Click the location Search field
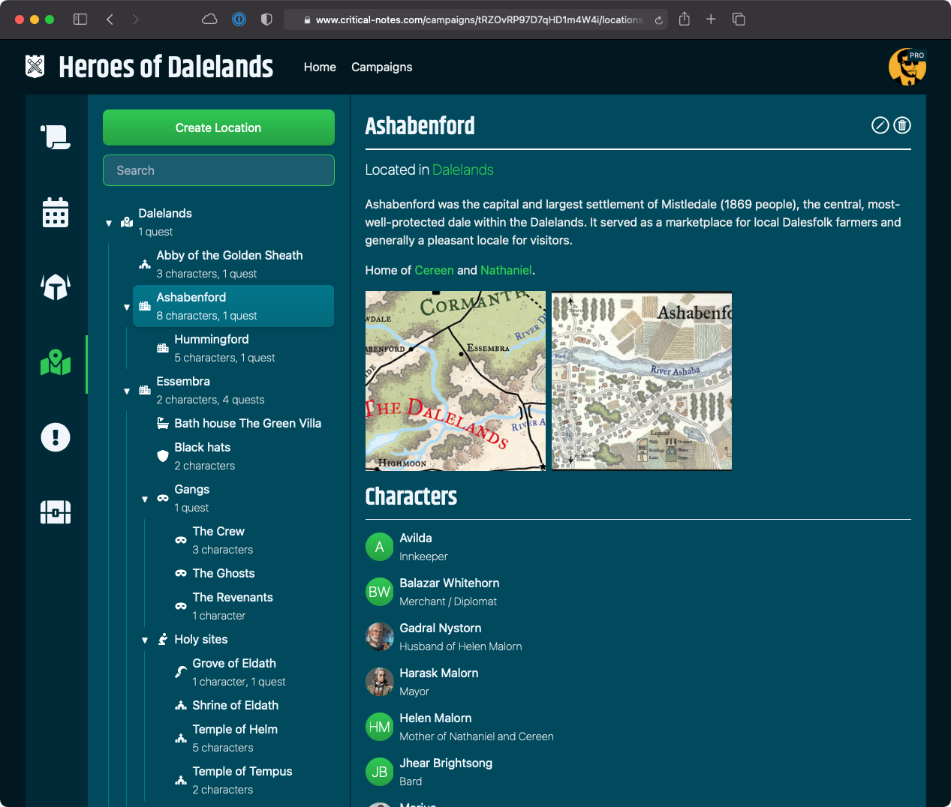The width and height of the screenshot is (951, 807). [x=218, y=170]
